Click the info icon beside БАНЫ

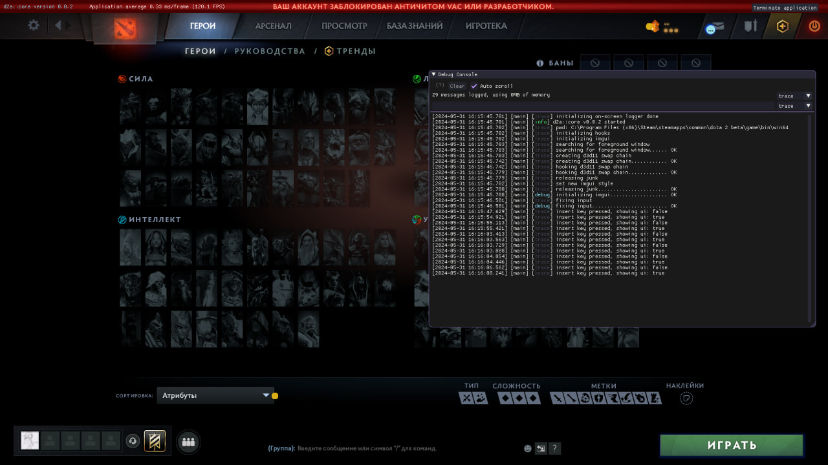[540, 63]
